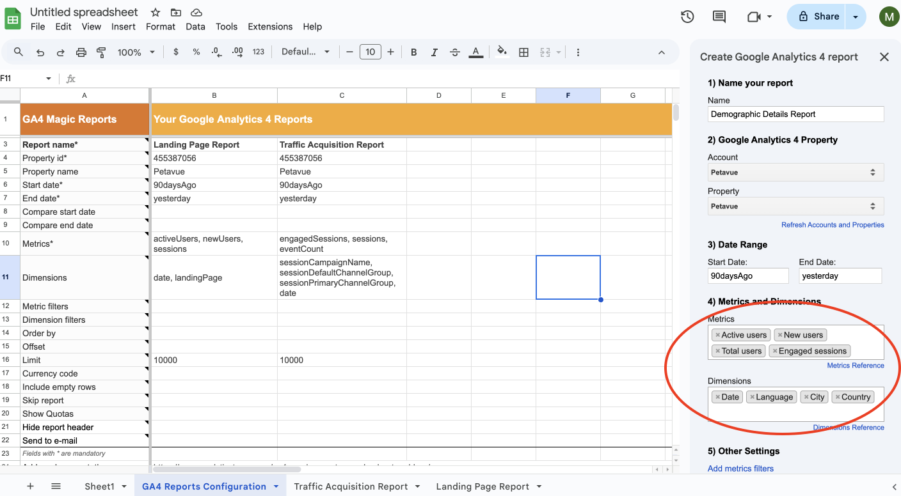Select the paint format tool

[x=101, y=52]
